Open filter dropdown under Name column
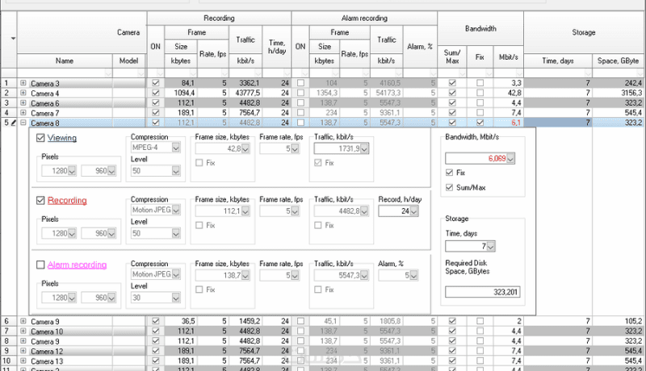Image resolution: width=646 pixels, height=371 pixels. click(108, 73)
